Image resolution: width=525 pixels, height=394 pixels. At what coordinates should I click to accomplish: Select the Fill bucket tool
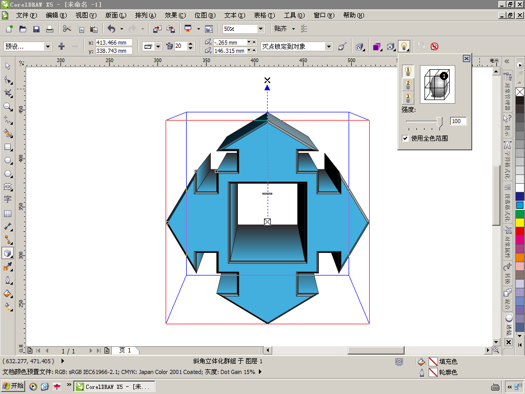(8, 294)
